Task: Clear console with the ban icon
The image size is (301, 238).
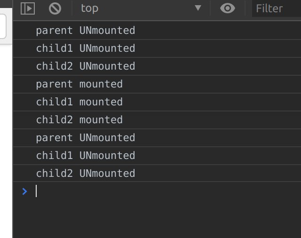Action: pos(55,8)
